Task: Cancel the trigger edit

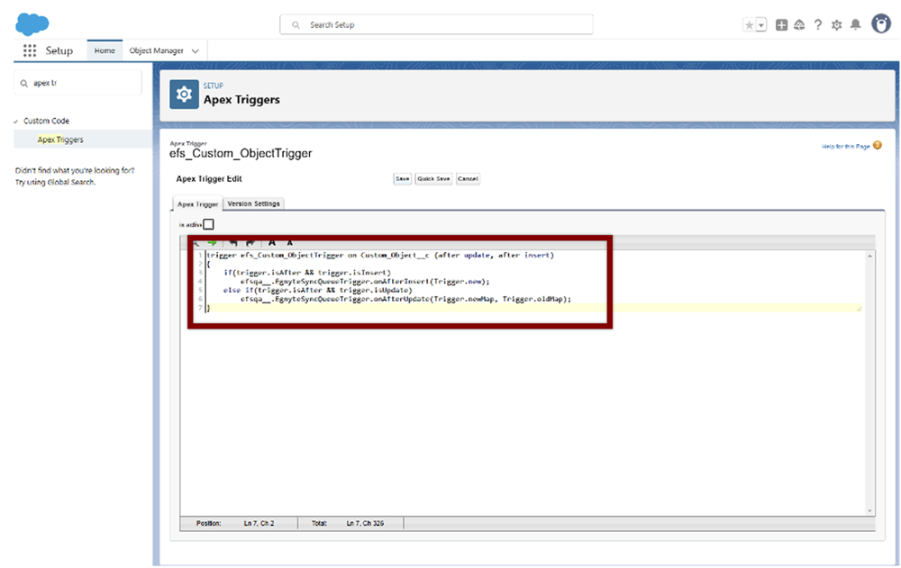Action: coord(468,178)
